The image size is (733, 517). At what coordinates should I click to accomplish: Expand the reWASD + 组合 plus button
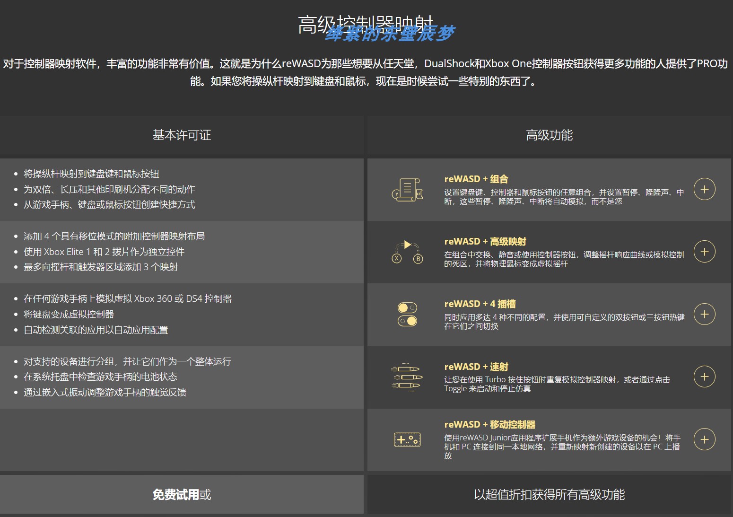(x=704, y=189)
